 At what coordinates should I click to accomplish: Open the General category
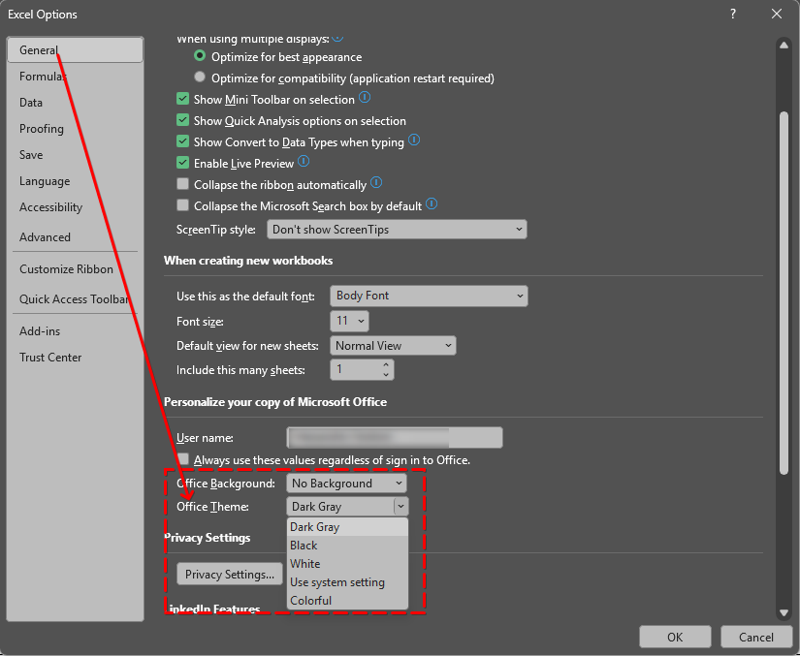point(75,50)
